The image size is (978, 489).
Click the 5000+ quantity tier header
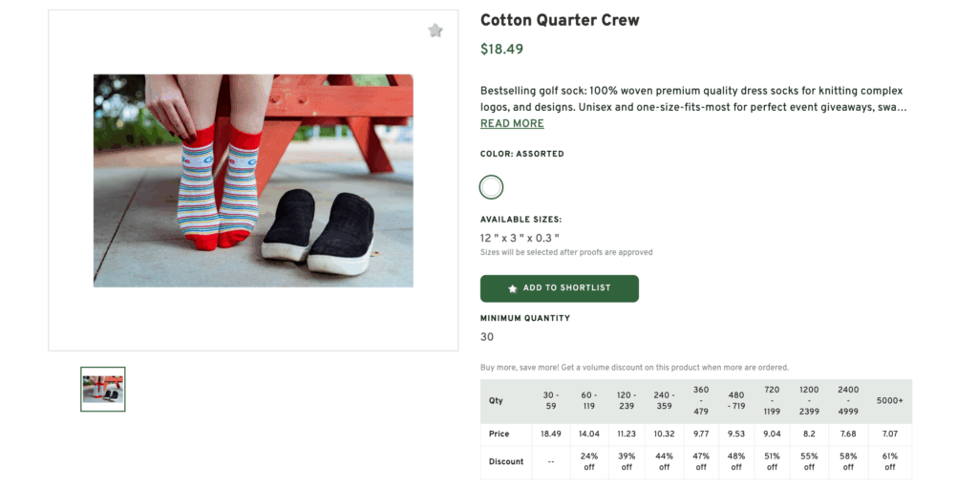tap(890, 401)
